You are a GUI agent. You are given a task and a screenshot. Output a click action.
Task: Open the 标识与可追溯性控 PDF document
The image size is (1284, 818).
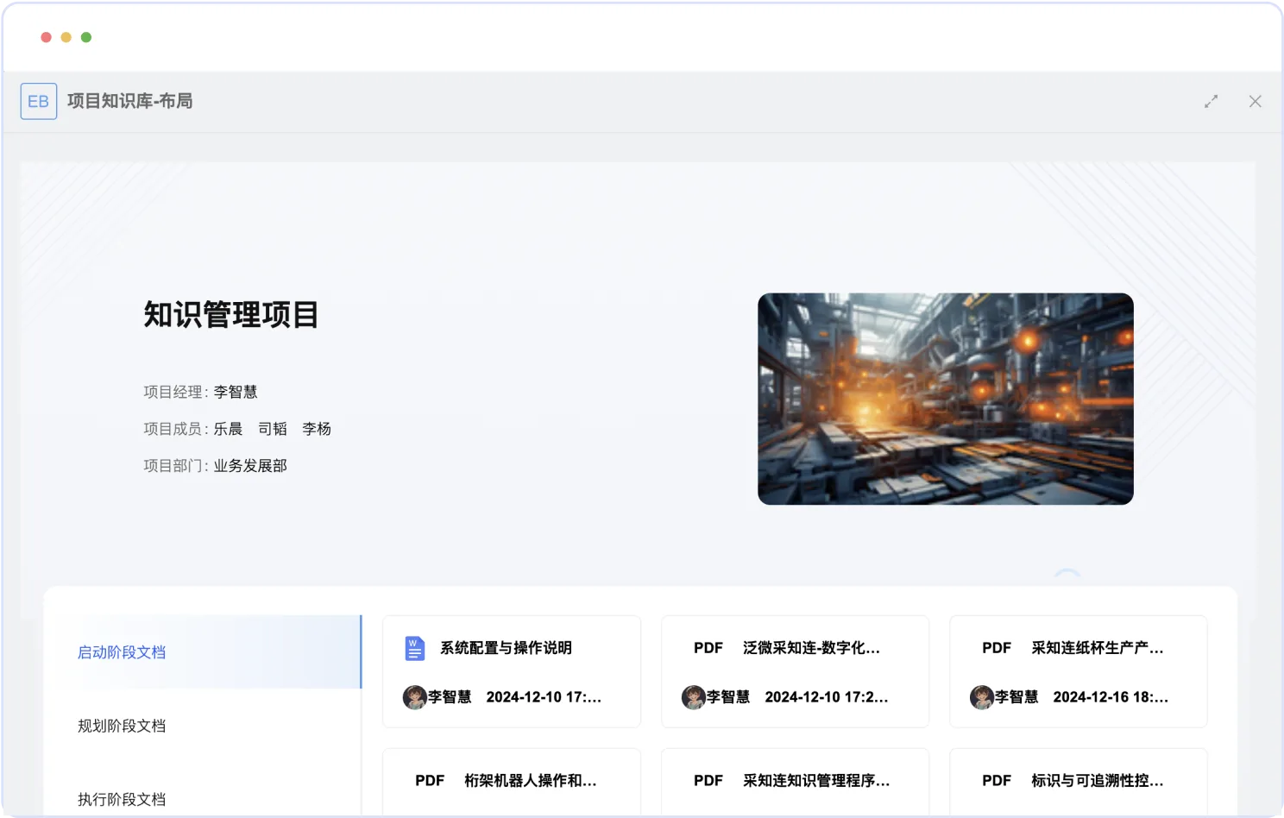(1098, 781)
